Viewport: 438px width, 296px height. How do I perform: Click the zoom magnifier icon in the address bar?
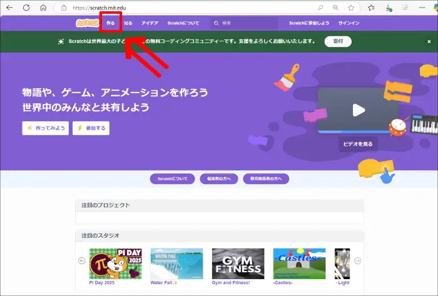click(x=335, y=8)
